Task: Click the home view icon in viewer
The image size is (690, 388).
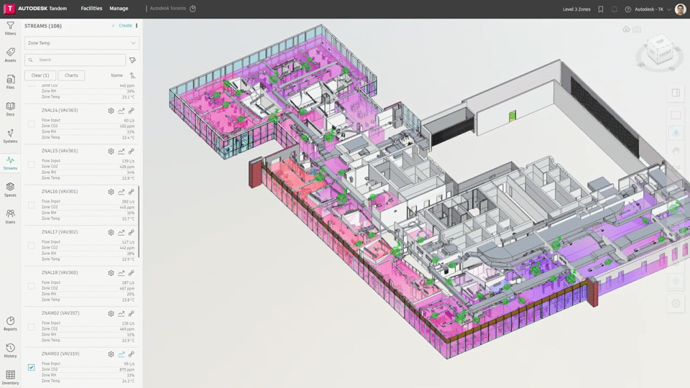Action: [x=626, y=29]
